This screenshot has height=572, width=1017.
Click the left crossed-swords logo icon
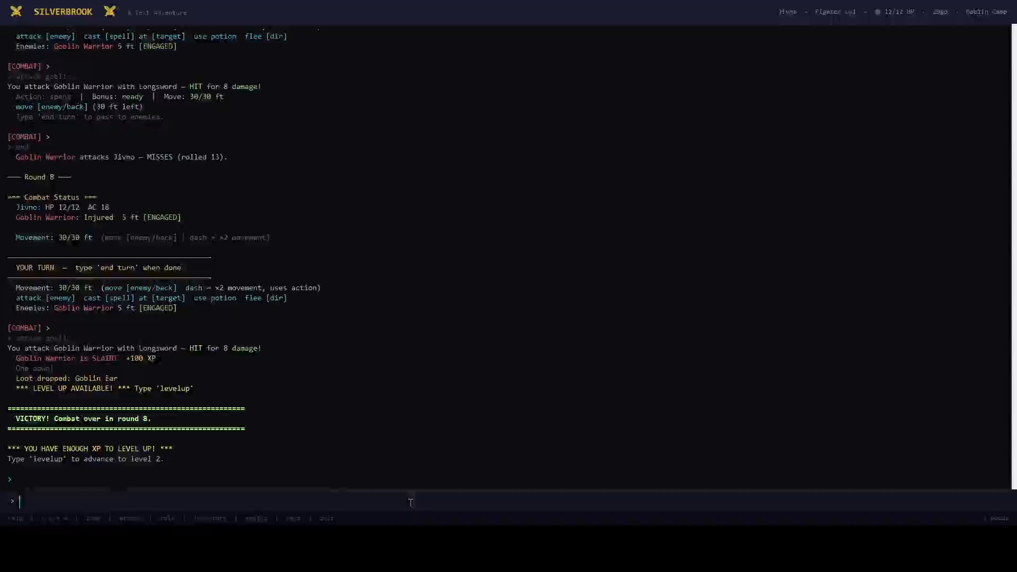tap(16, 11)
